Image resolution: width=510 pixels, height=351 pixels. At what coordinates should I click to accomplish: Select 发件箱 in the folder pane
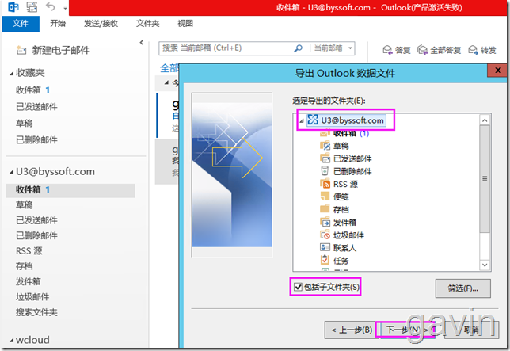(29, 281)
